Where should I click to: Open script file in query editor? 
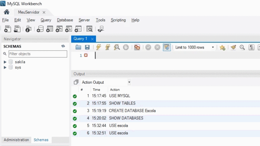click(78, 47)
